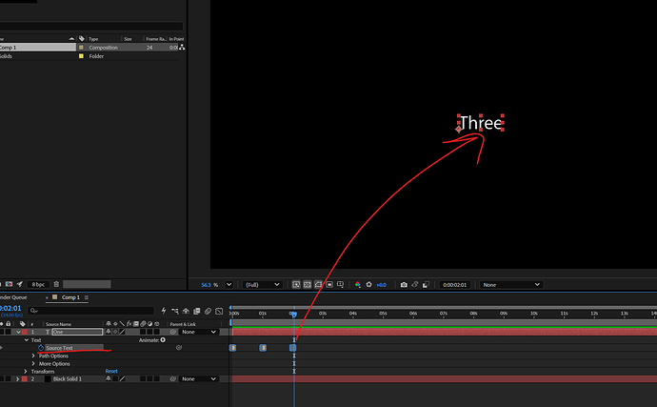Toggle the transparency grid icon
Image resolution: width=657 pixels, height=407 pixels.
click(x=308, y=284)
